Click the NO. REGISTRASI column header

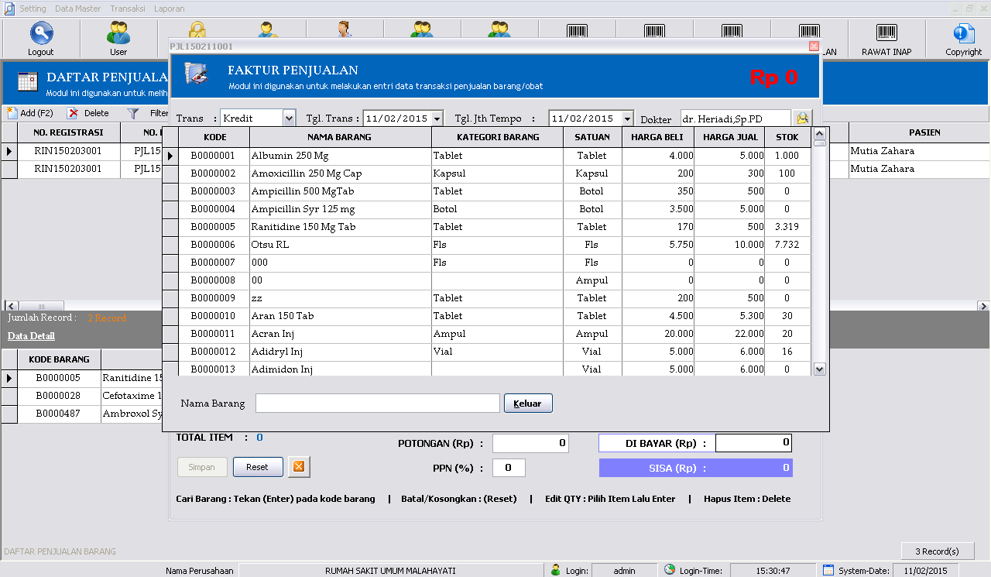[x=68, y=132]
